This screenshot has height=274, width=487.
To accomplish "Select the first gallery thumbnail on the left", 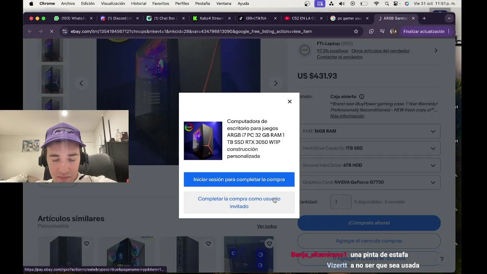I will tap(52, 50).
